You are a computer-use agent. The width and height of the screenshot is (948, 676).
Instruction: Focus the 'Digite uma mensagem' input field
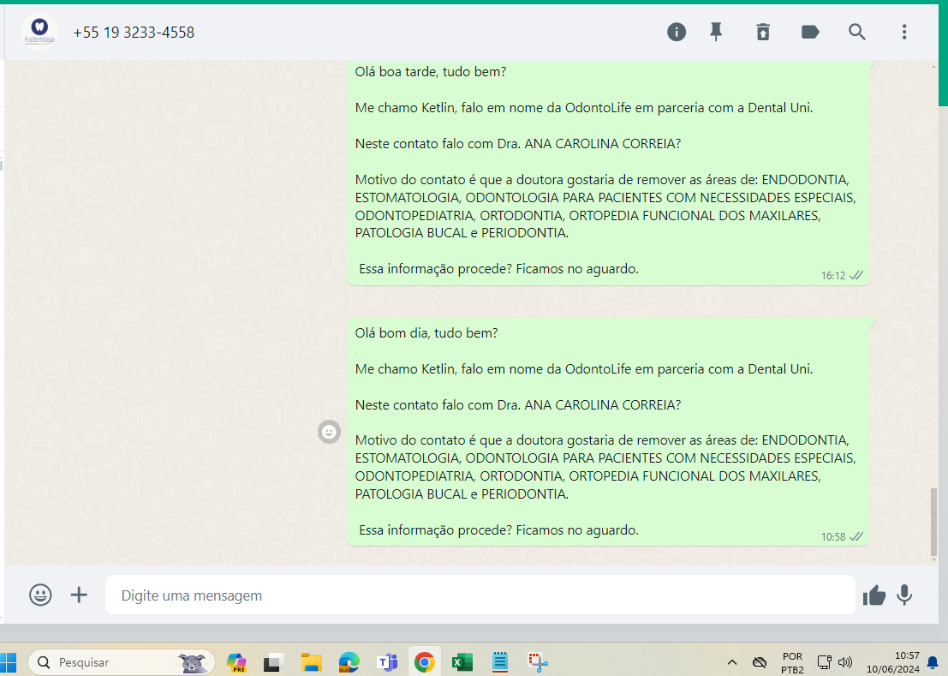click(480, 595)
